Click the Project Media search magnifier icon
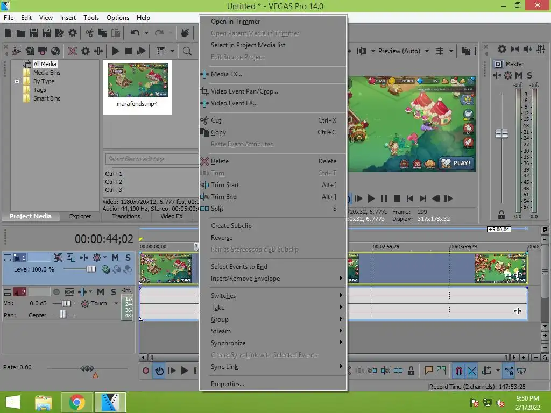This screenshot has height=413, width=551. tap(187, 51)
